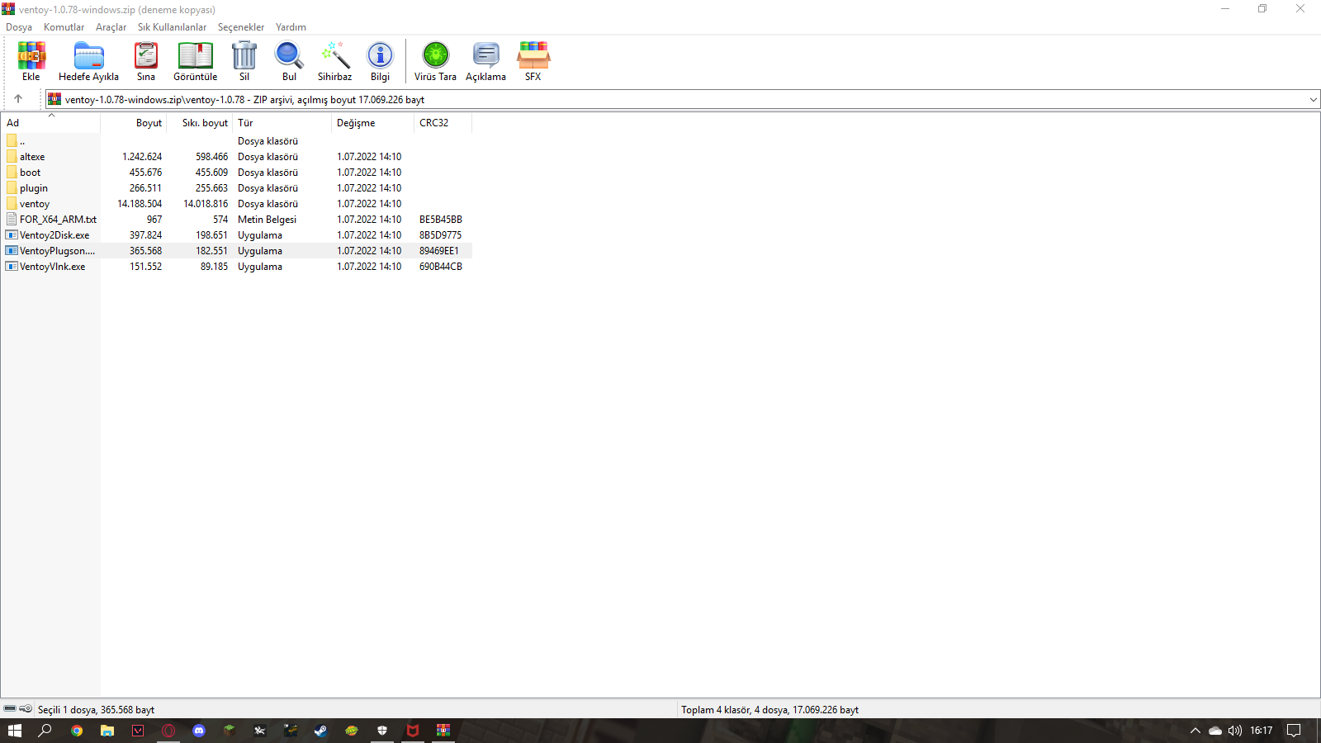Open the Sık Kullanılanlar menu
The height and width of the screenshot is (743, 1321).
(x=172, y=27)
